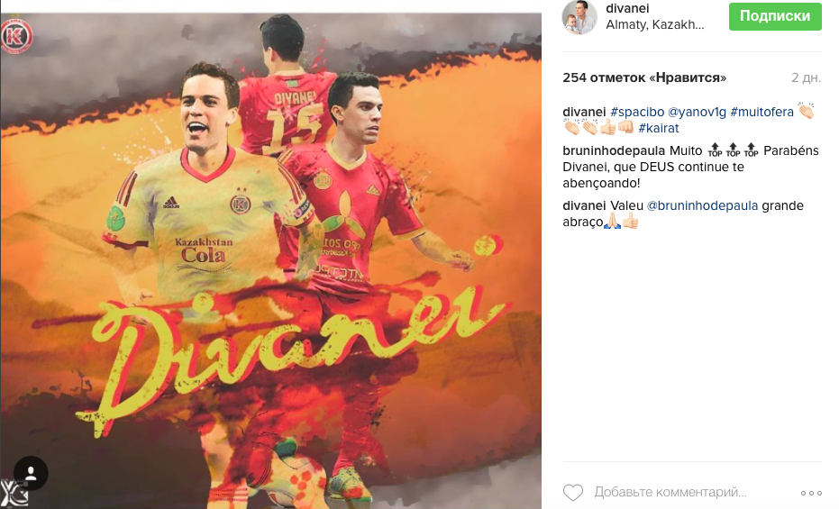The height and width of the screenshot is (509, 839).
Task: Click the Kairat club logo badge
Action: (16, 38)
